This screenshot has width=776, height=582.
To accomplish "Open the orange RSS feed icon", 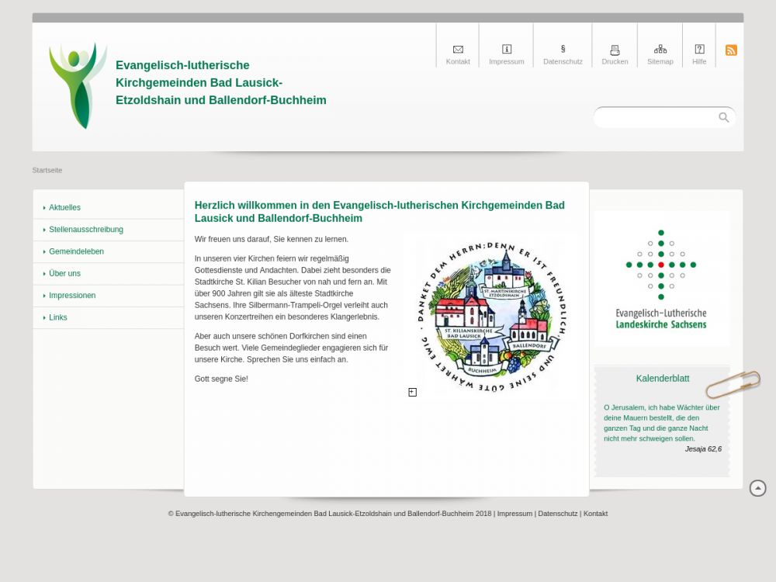I will tap(731, 50).
